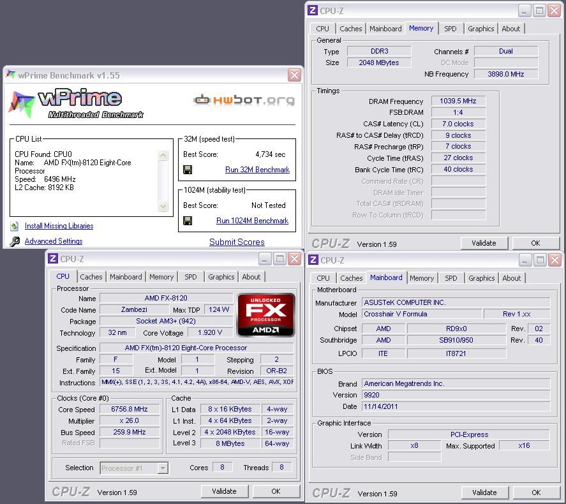The image size is (566, 504).
Task: Open About tab in Memory window
Action: coord(510,29)
